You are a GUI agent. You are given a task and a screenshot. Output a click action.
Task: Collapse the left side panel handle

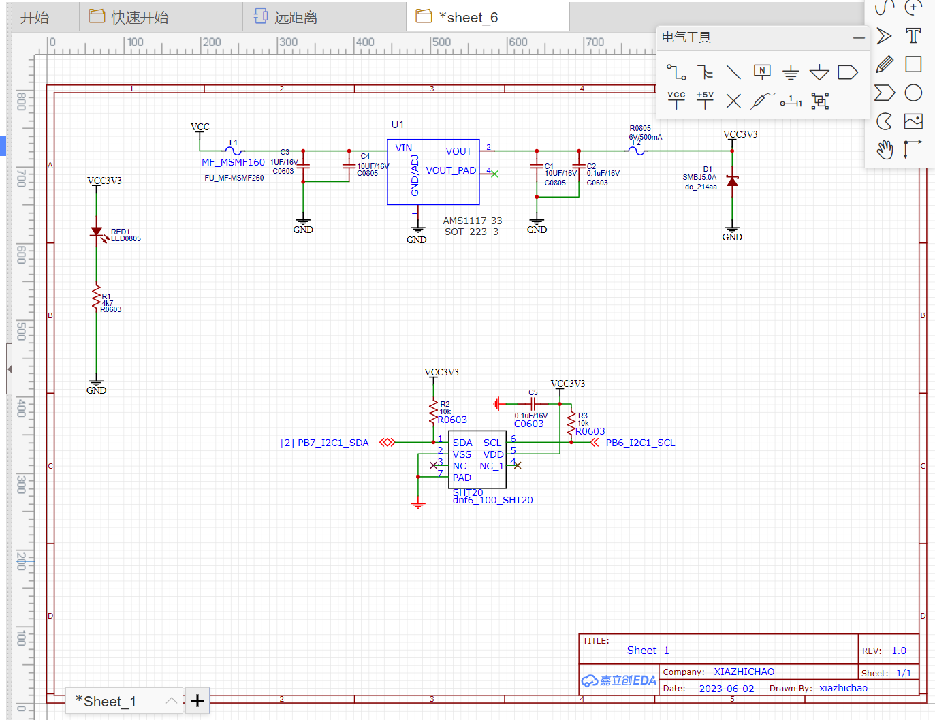[10, 369]
